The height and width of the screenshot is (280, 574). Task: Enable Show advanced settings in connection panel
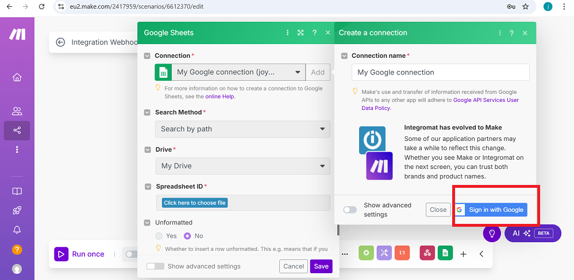point(350,210)
